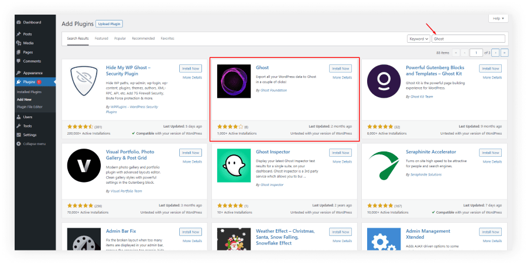
Task: View More Details for Hide My WP Ghost
Action: point(192,78)
